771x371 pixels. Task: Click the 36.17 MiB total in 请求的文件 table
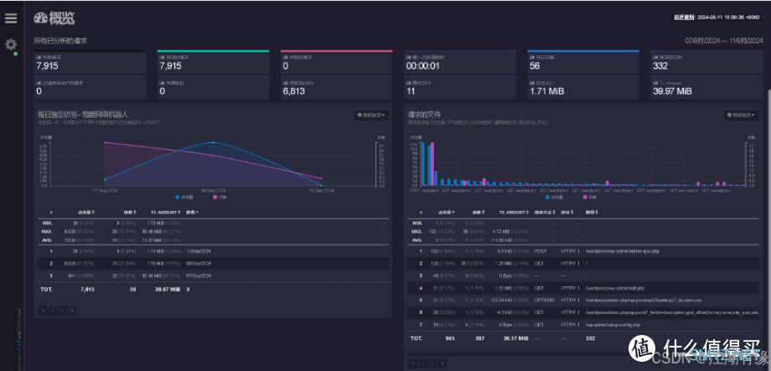click(x=516, y=338)
